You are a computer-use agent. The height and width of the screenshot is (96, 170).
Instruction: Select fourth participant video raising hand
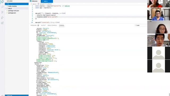tap(159, 40)
